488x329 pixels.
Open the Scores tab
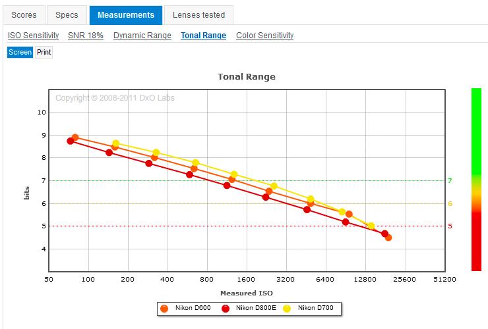click(24, 15)
